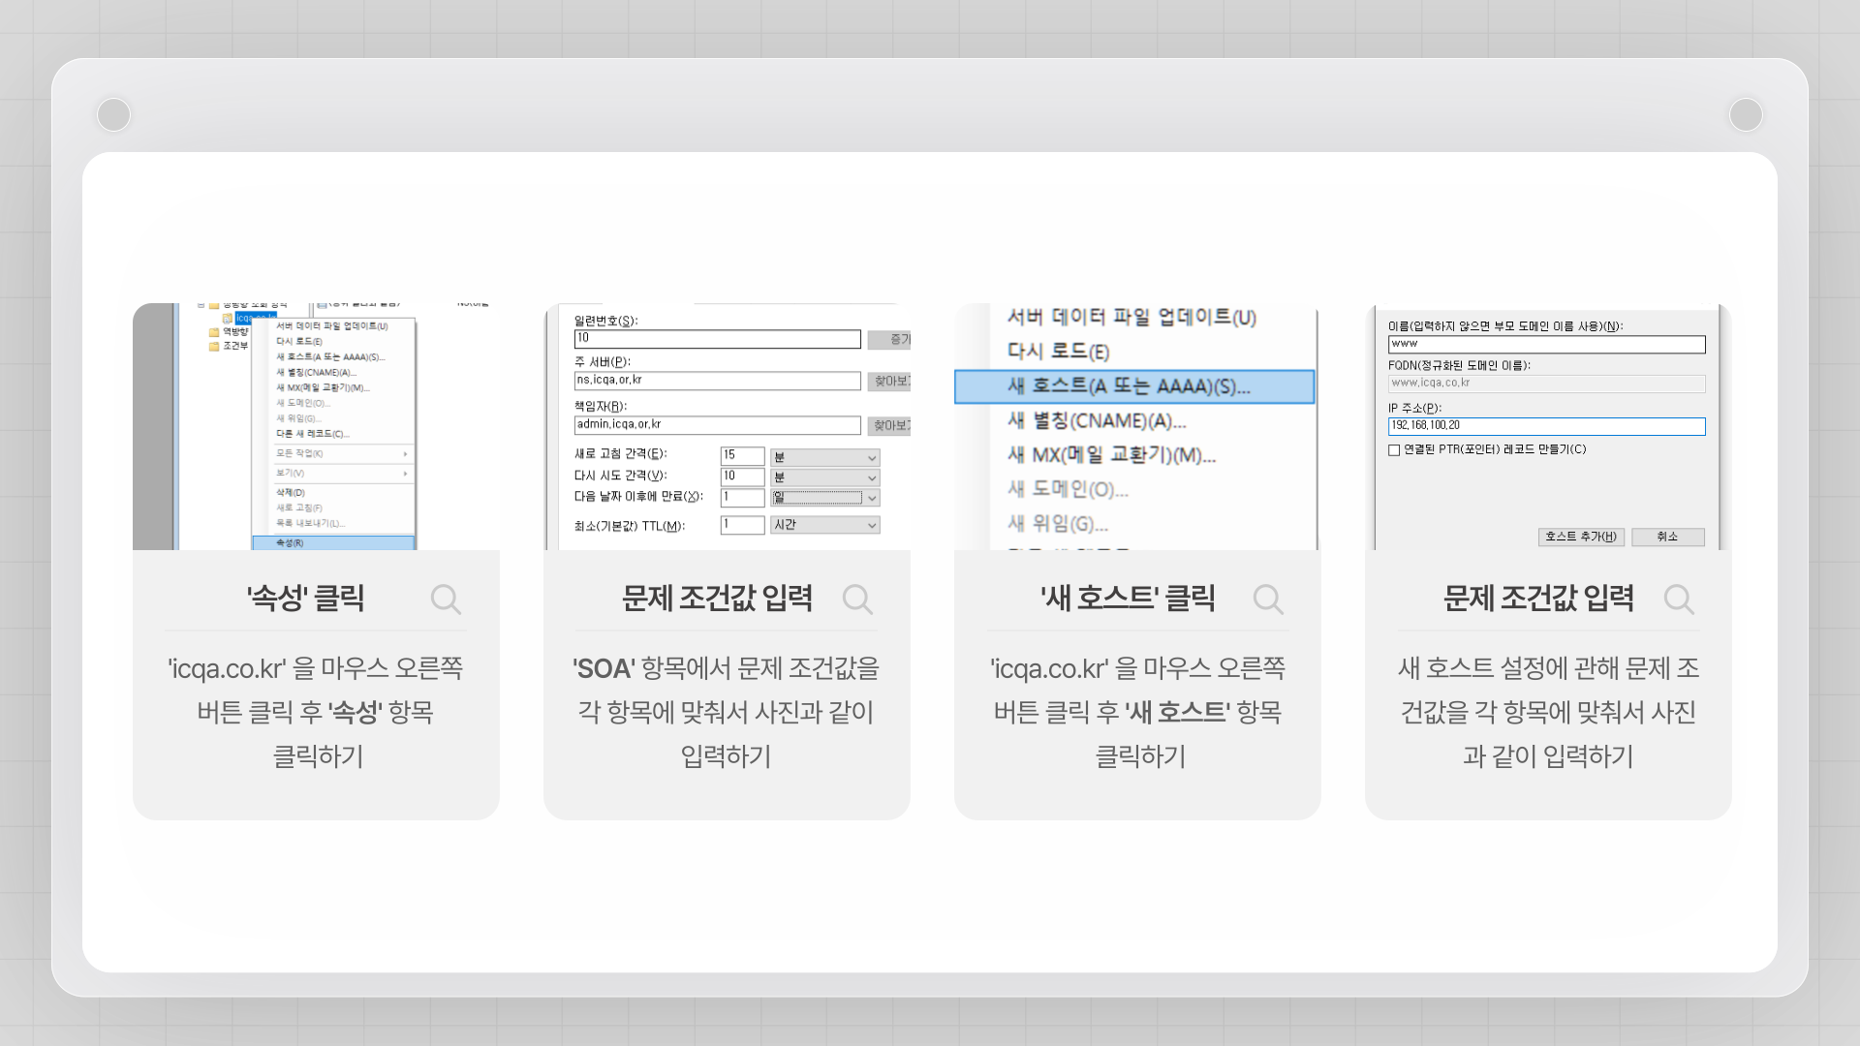Click the top-right round corner button

pos(1746,114)
